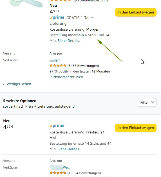
Task: Open Siehe Details for Friday delivery
Action: pos(69,149)
